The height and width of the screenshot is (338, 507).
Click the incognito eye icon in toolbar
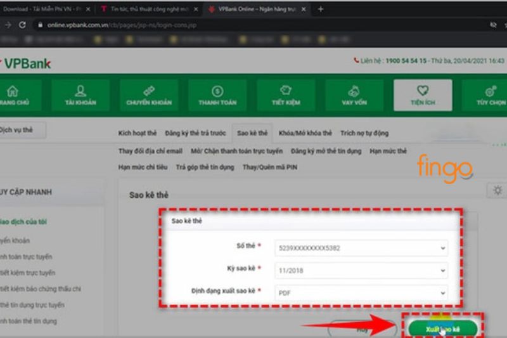(493, 25)
